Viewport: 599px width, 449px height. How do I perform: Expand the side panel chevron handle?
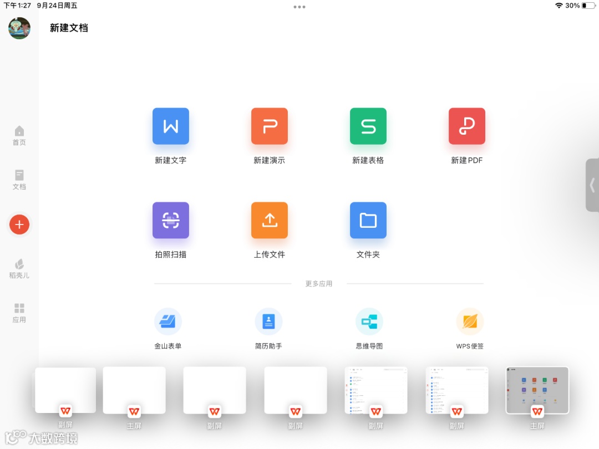click(x=592, y=185)
